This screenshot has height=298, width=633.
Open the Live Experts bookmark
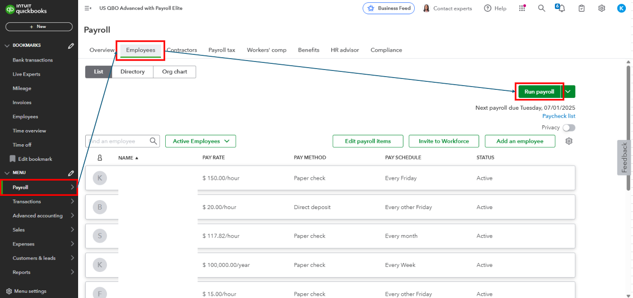[27, 74]
